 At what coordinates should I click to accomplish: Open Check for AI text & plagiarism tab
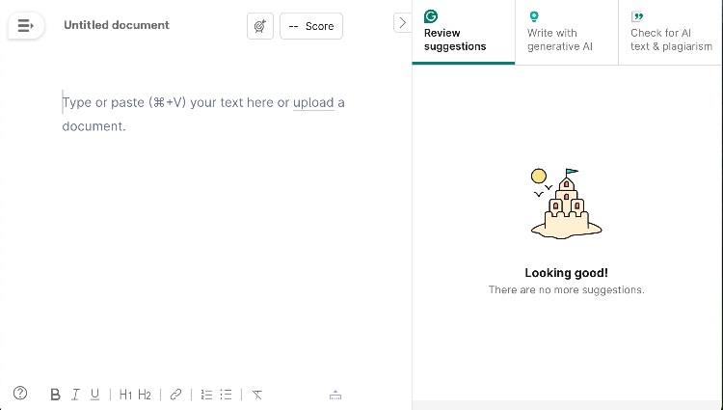(x=670, y=32)
